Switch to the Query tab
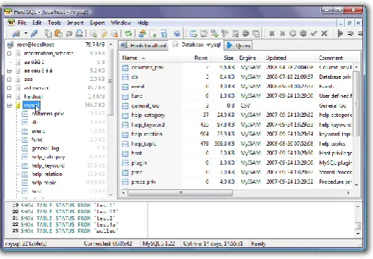373x259 pixels. click(x=238, y=45)
